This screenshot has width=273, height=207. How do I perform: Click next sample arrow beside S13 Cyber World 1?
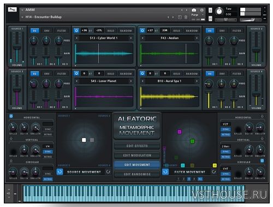click(x=130, y=38)
